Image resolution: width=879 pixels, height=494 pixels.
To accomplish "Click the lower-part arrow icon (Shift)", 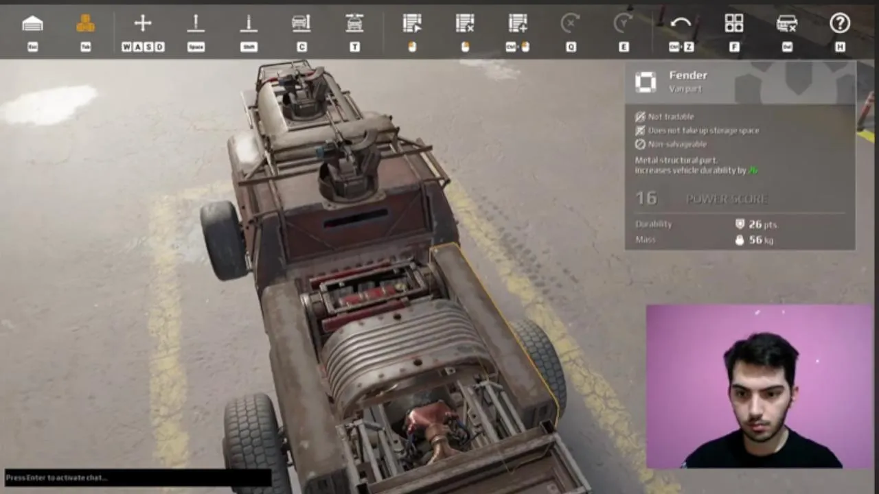I will (249, 23).
